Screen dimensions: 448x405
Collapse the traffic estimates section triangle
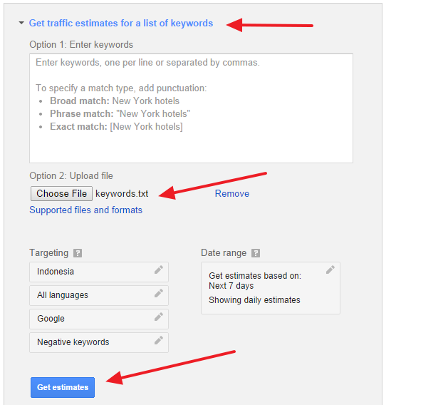(22, 24)
